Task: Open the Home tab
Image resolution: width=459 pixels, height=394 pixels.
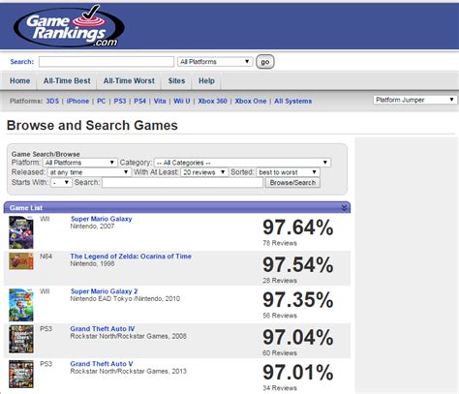Action: pyautogui.click(x=19, y=80)
